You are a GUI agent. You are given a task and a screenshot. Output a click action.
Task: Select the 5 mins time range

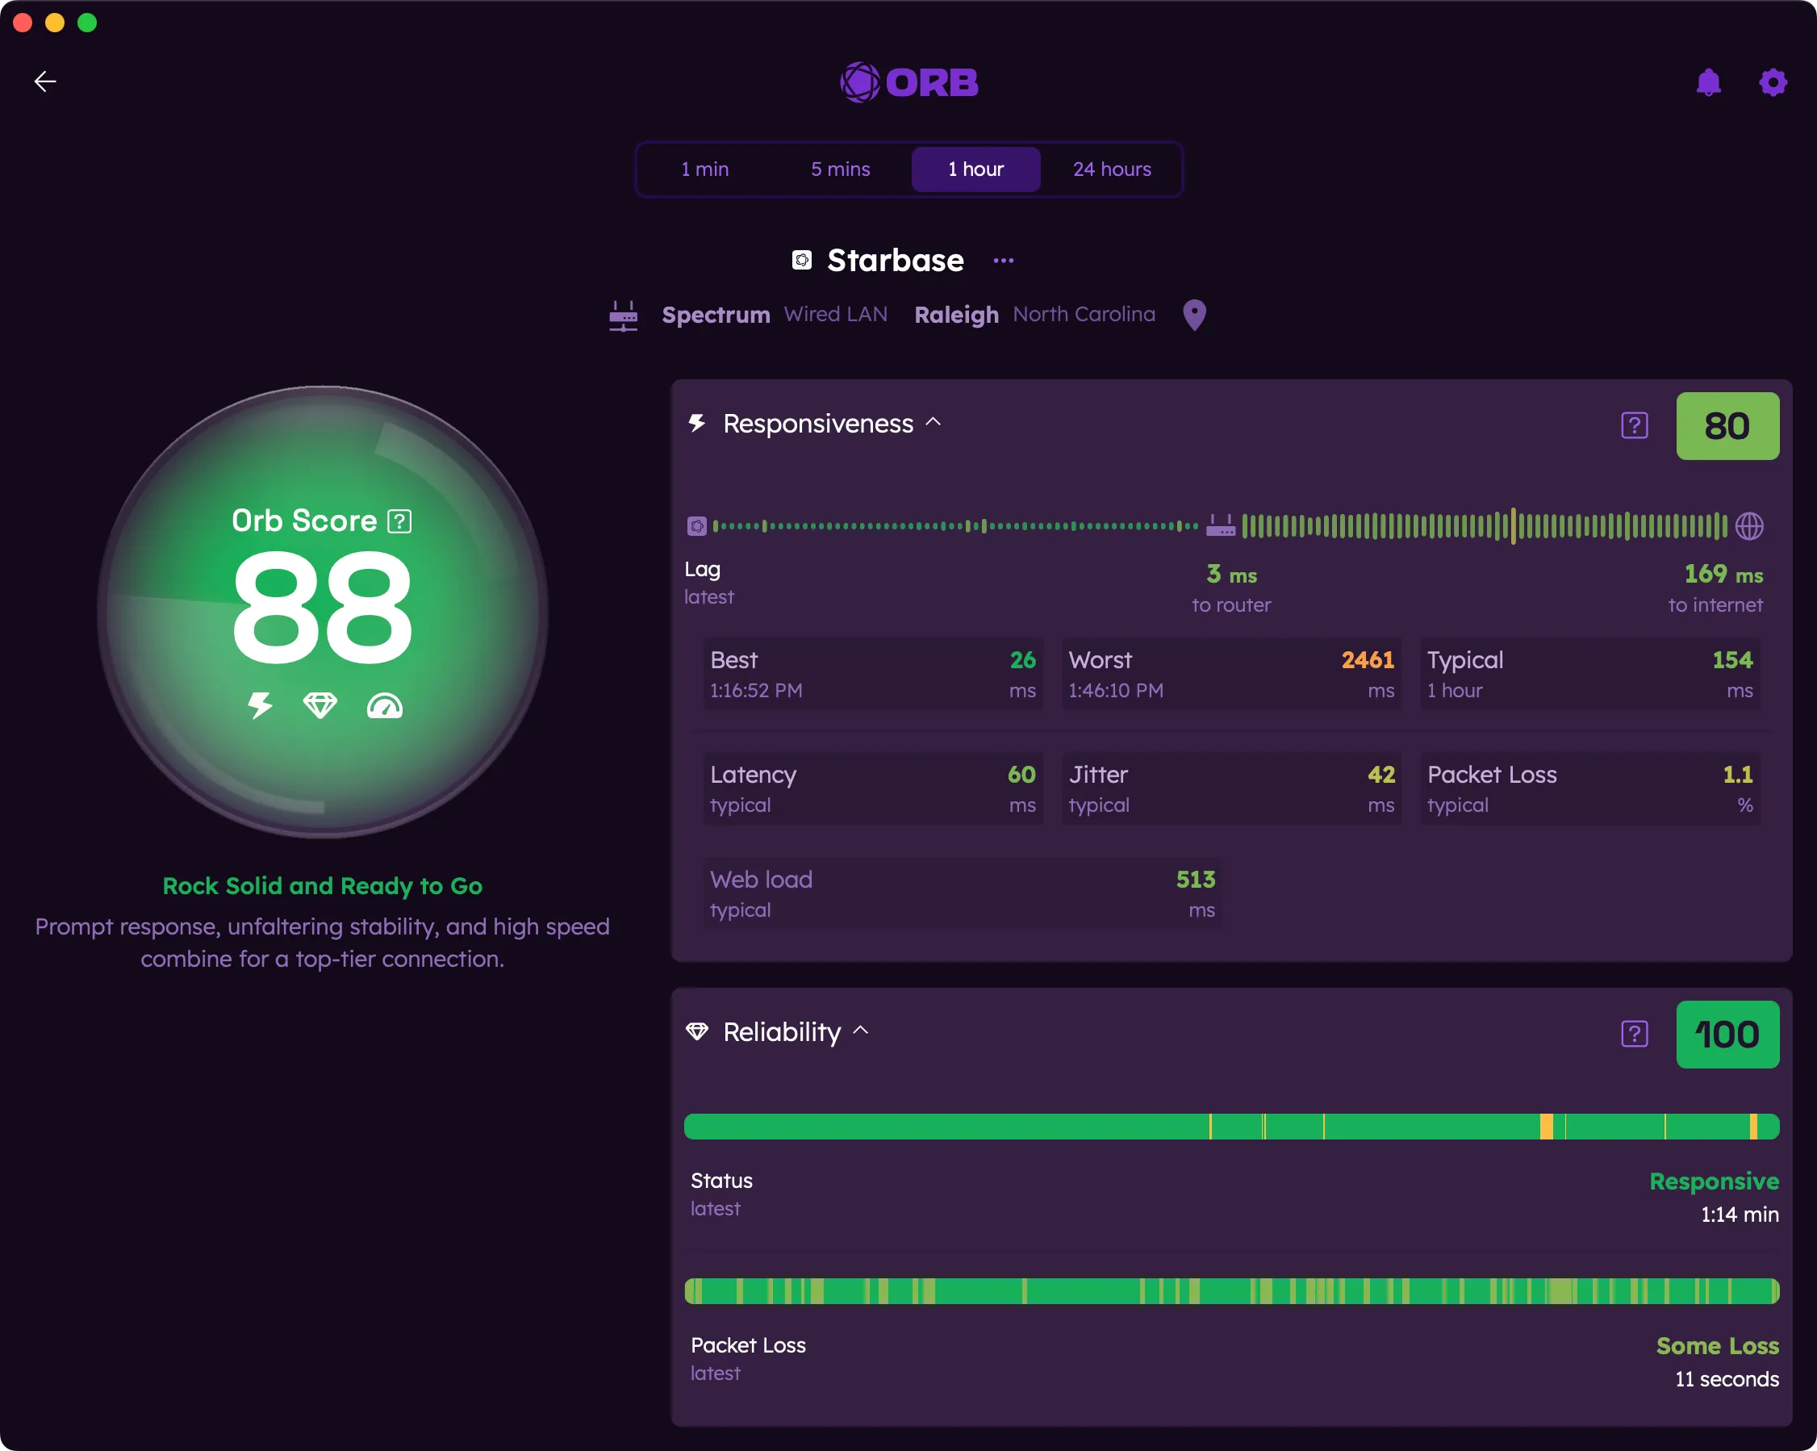(840, 169)
